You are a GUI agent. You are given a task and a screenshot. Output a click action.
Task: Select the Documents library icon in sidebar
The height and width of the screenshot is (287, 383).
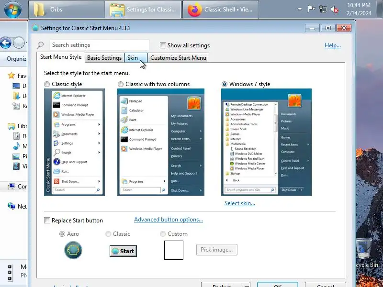point(16,136)
